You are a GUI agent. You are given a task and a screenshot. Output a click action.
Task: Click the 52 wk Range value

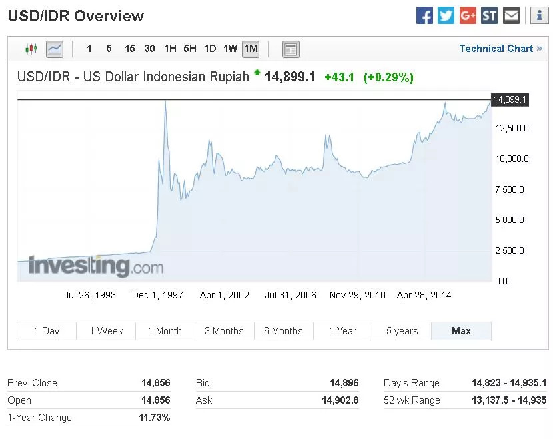coord(509,400)
